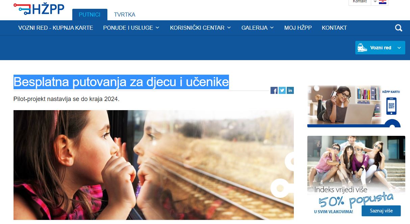Click the Croatian flag language icon
This screenshot has width=410, height=224.
tap(383, 2)
